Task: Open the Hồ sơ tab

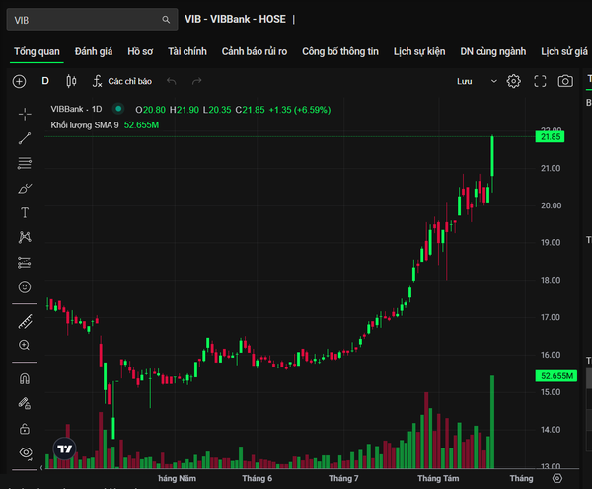Action: (140, 51)
